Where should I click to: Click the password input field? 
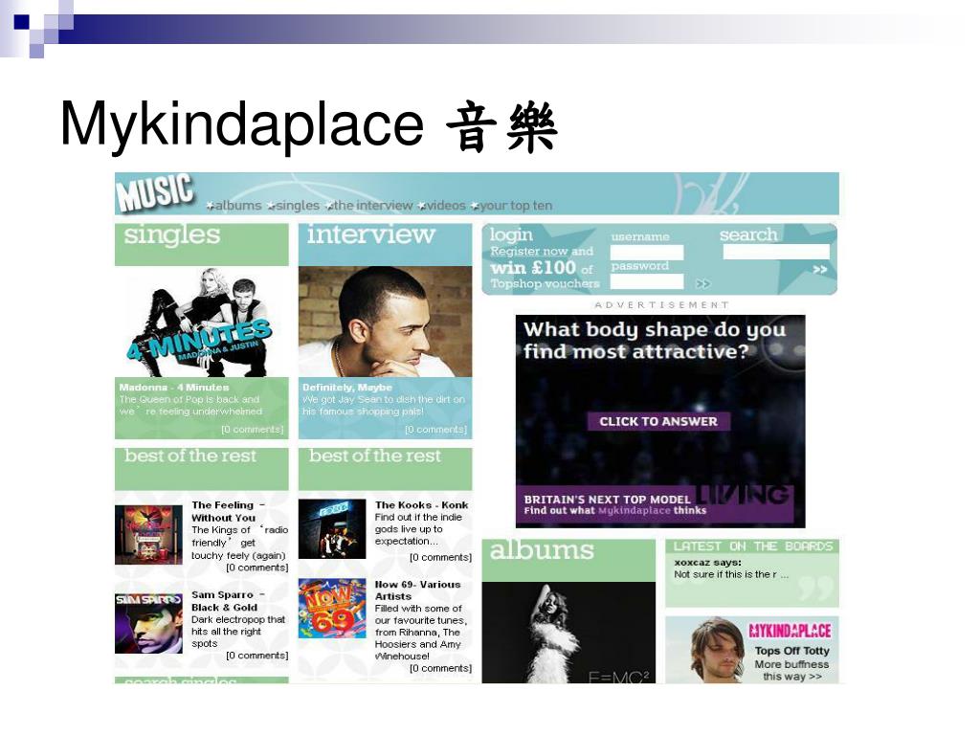pos(647,282)
